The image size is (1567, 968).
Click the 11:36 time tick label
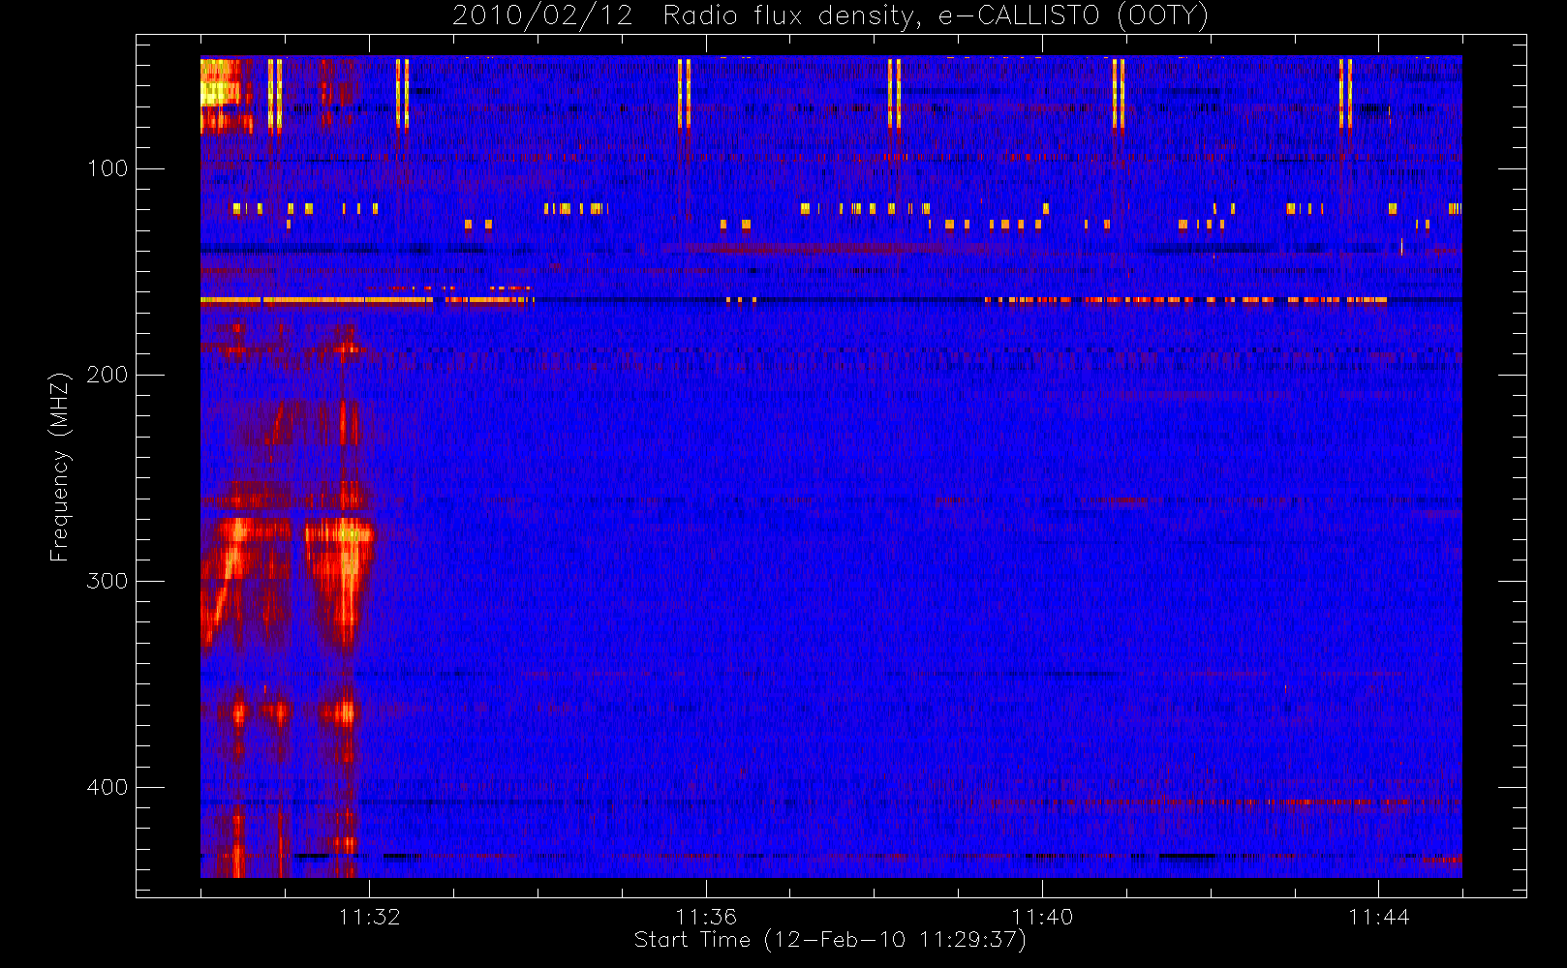(x=706, y=917)
